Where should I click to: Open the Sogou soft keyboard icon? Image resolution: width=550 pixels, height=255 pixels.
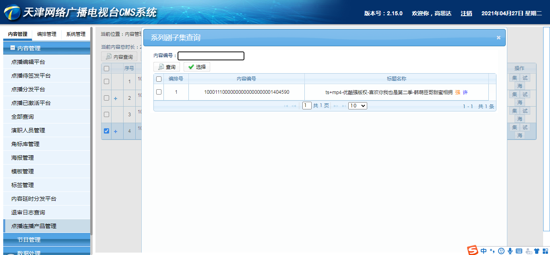click(x=519, y=251)
